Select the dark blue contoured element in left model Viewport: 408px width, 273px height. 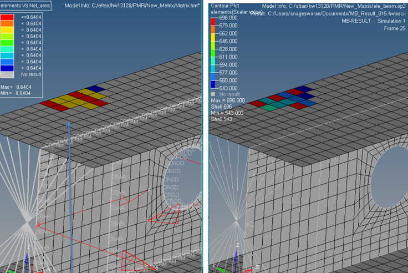(96, 89)
